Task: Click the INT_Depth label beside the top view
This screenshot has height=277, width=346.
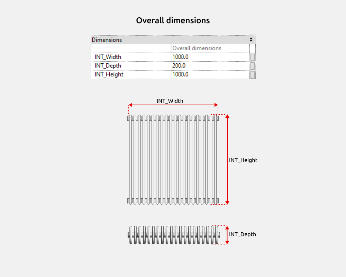Action: (242, 234)
